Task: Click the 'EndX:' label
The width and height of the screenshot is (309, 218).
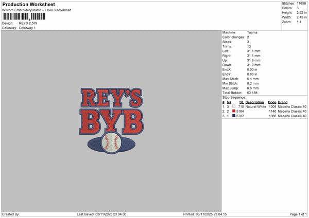Action: pyautogui.click(x=227, y=69)
